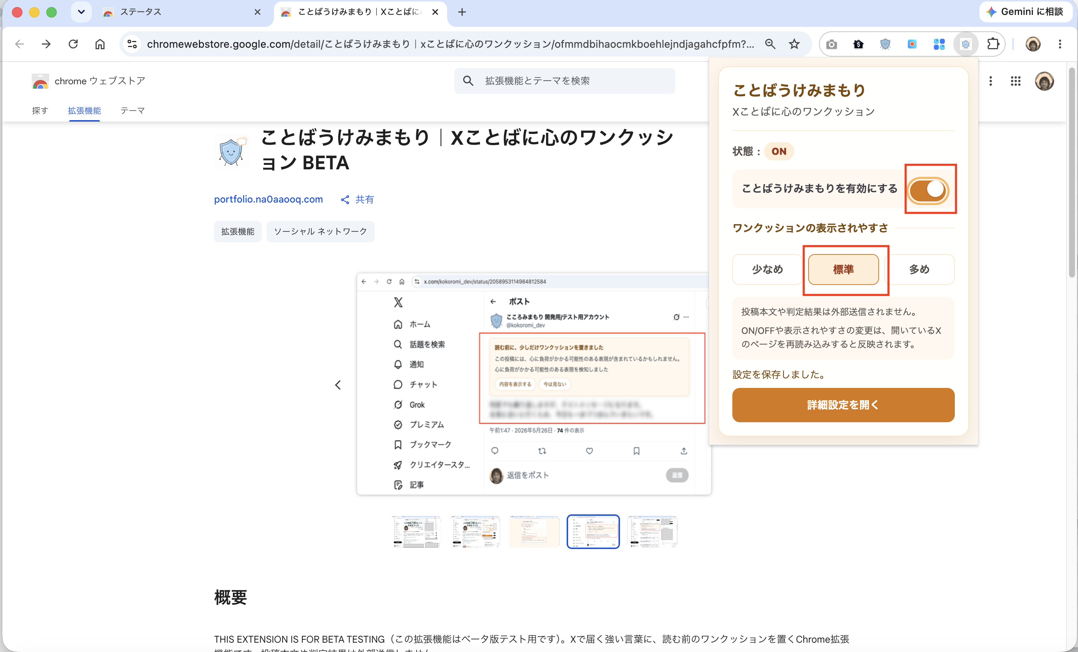1078x652 pixels.
Task: Click the 設定を保存しました。 message
Action: [x=780, y=374]
